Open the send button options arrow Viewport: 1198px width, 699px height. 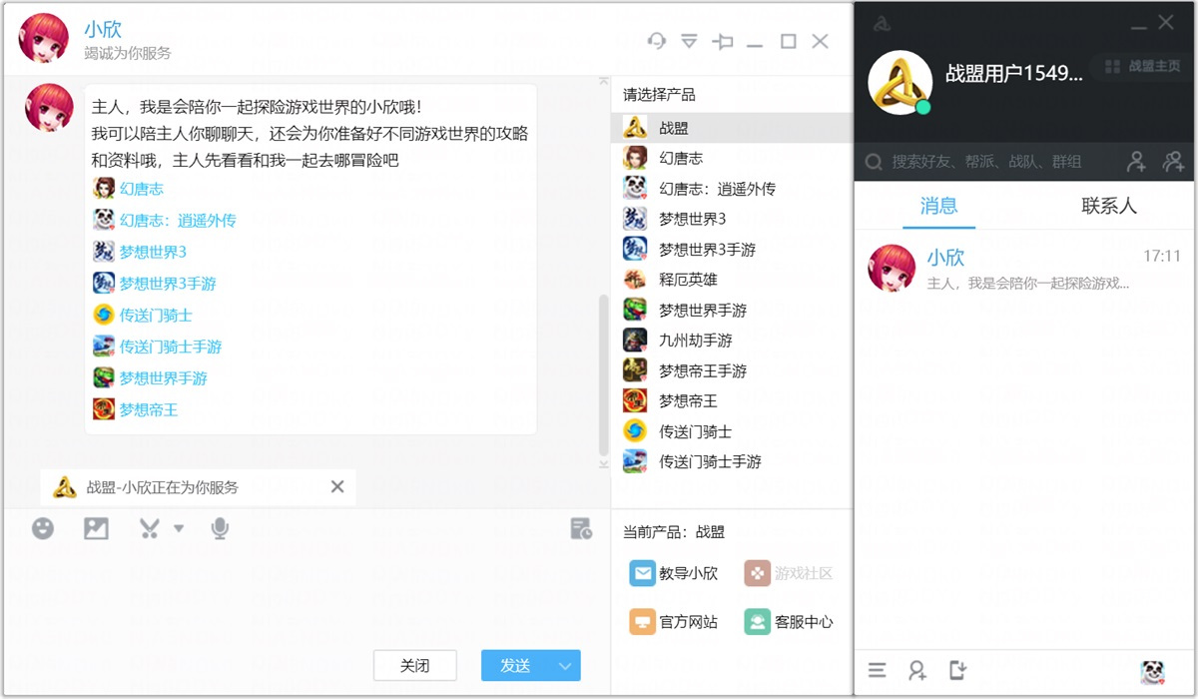[566, 666]
